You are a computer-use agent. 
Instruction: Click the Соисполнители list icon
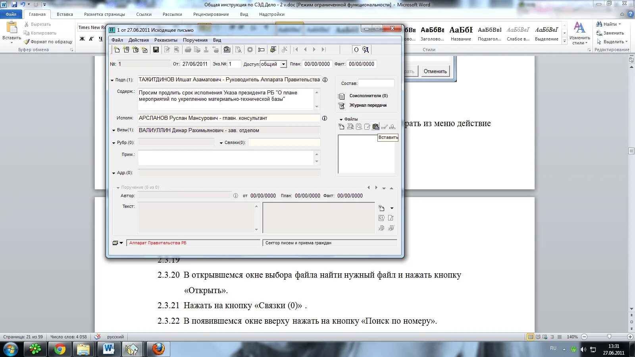341,96
